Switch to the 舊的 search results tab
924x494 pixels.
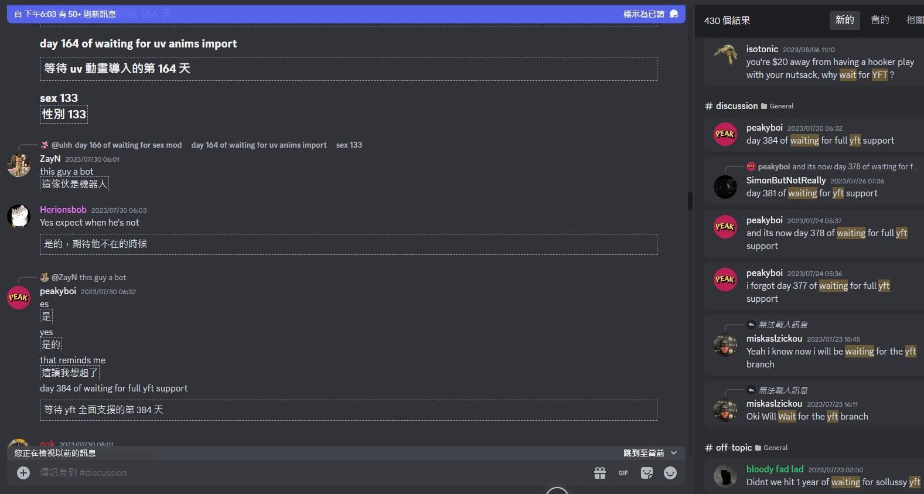click(879, 20)
